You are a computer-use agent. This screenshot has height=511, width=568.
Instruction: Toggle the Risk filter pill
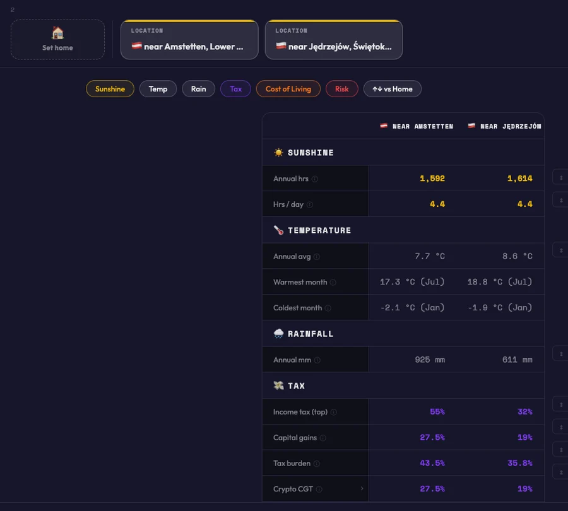(342, 89)
